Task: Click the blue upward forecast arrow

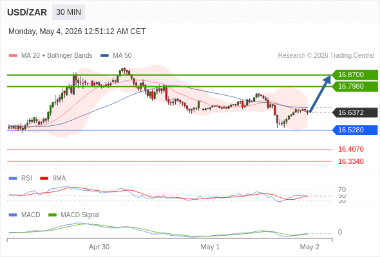Action: [320, 94]
